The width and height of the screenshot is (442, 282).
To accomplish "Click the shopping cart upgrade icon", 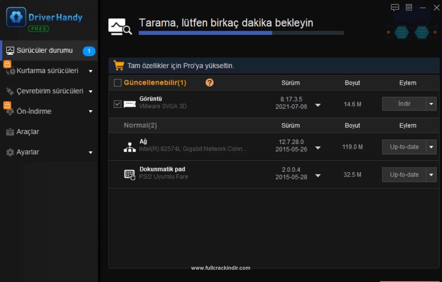I will 119,65.
